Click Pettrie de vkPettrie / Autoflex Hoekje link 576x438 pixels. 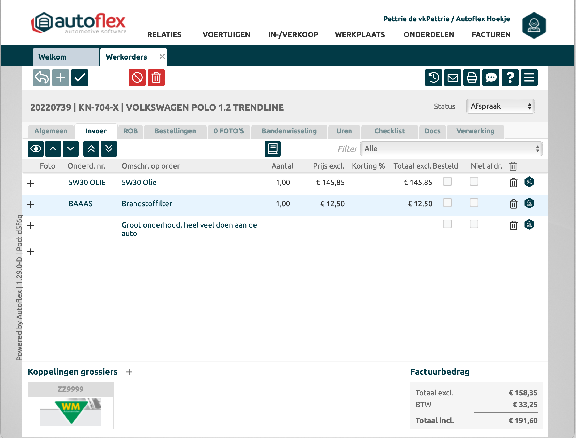(446, 19)
